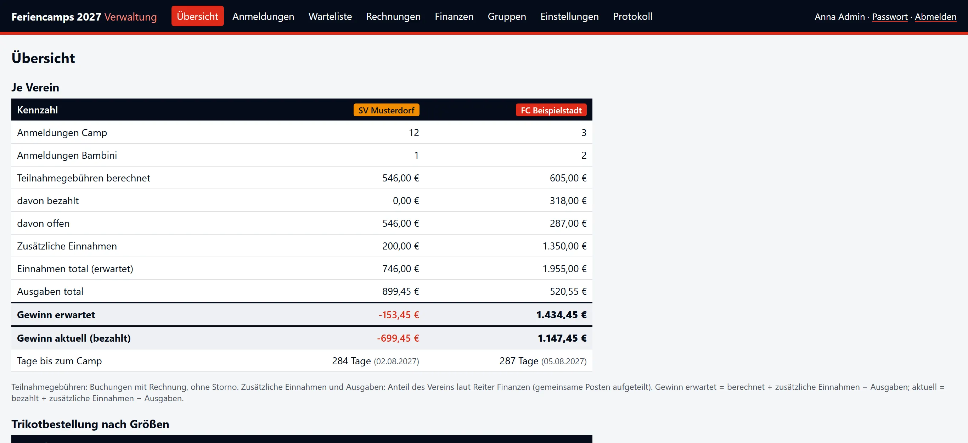The image size is (968, 443).
Task: Open the Übersicht tab
Action: [x=197, y=16]
